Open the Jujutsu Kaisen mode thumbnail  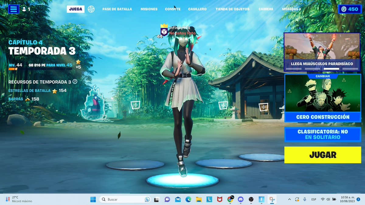click(x=322, y=95)
